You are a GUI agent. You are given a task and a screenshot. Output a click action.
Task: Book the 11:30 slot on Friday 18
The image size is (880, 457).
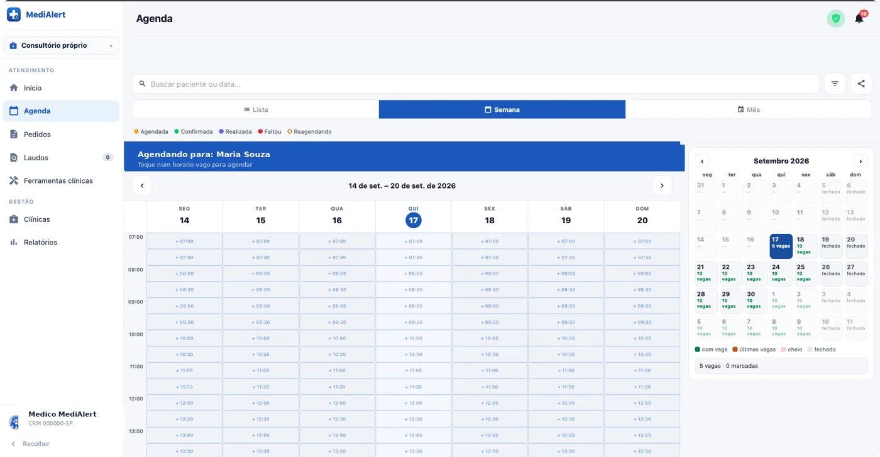click(x=490, y=387)
